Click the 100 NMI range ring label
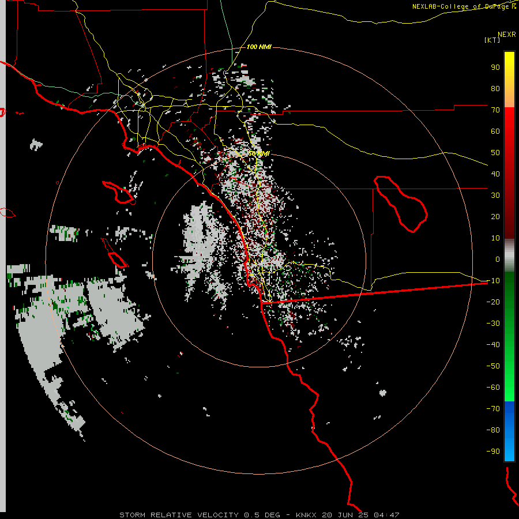 [x=259, y=47]
